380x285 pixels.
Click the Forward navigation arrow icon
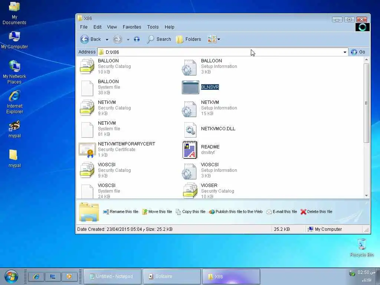click(118, 39)
